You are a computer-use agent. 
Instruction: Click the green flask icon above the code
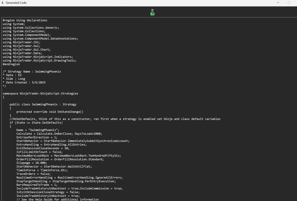[152, 12]
